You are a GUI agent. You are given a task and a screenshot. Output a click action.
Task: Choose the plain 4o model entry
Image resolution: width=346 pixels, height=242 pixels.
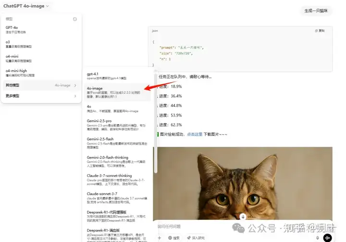click(117, 109)
